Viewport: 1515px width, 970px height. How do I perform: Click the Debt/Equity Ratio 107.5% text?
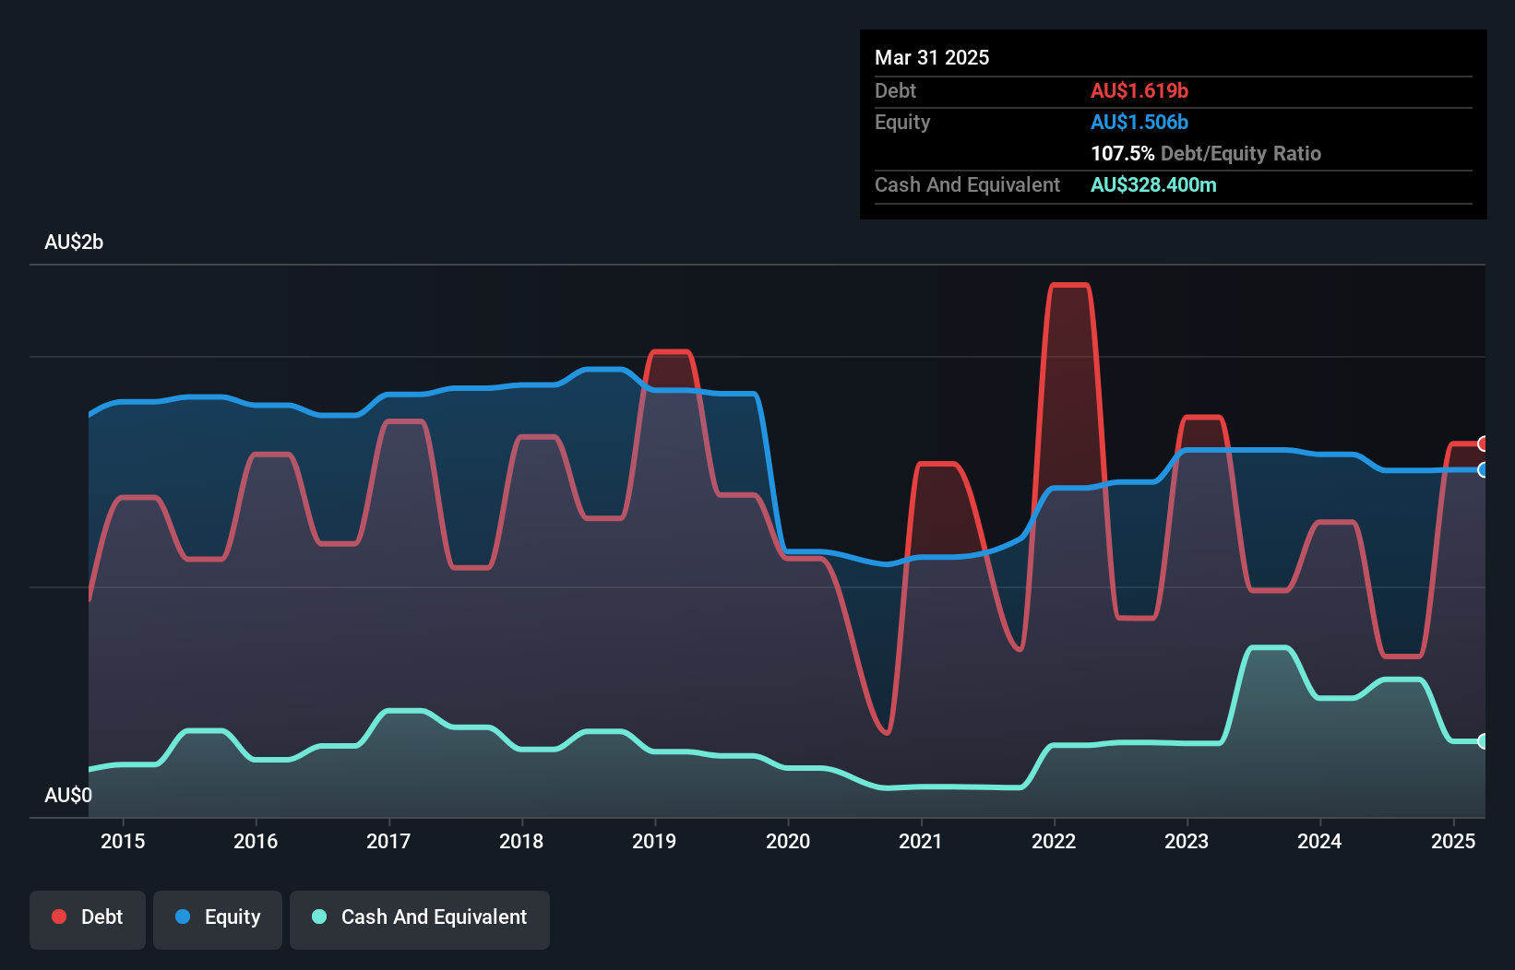(x=1206, y=153)
